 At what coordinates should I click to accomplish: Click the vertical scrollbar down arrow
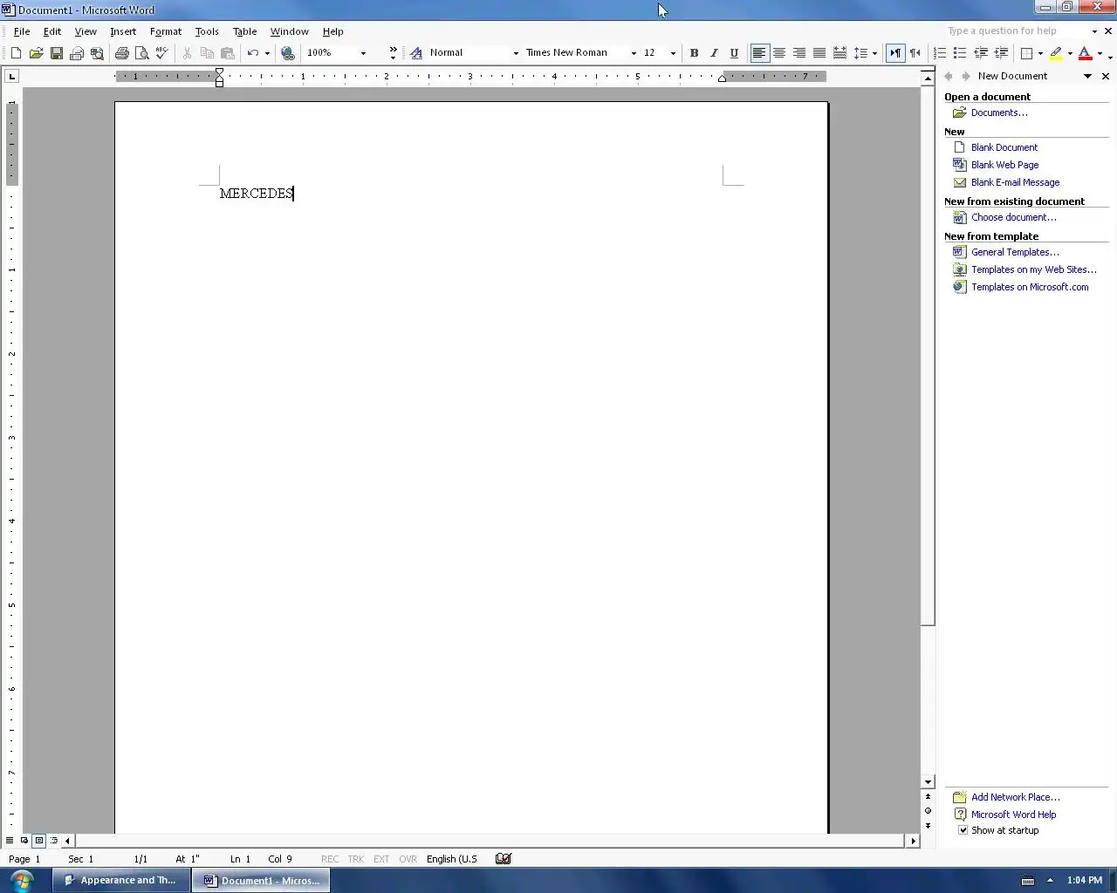pos(928,782)
